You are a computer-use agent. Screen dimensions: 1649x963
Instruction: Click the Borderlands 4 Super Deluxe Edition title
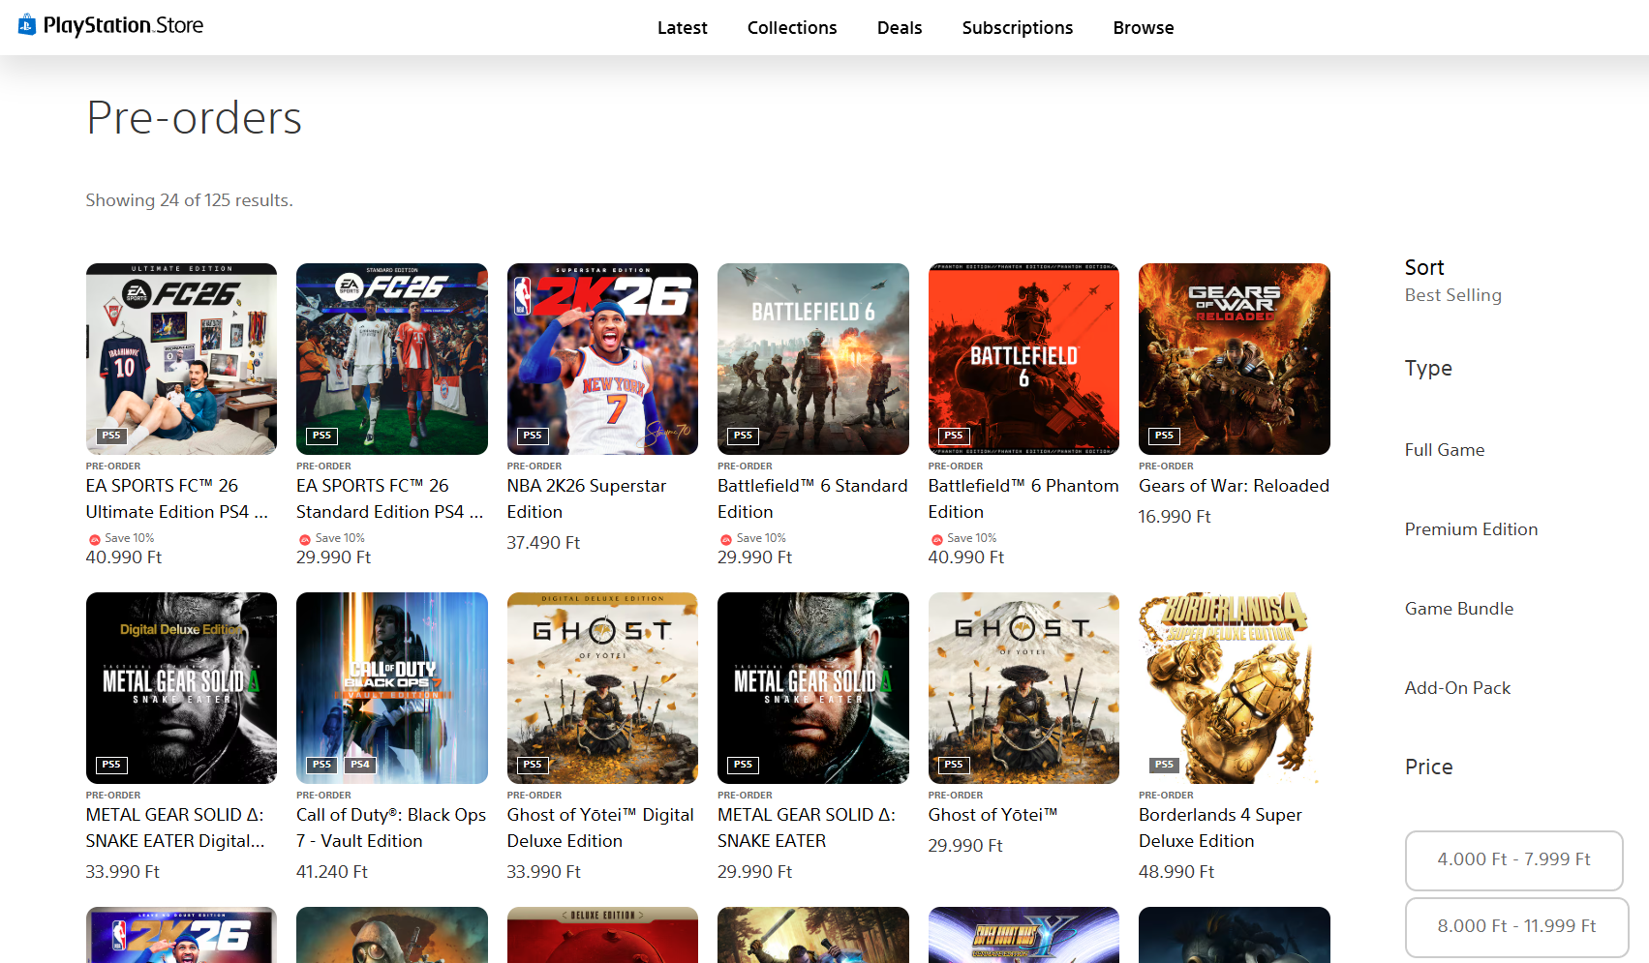pos(1220,828)
